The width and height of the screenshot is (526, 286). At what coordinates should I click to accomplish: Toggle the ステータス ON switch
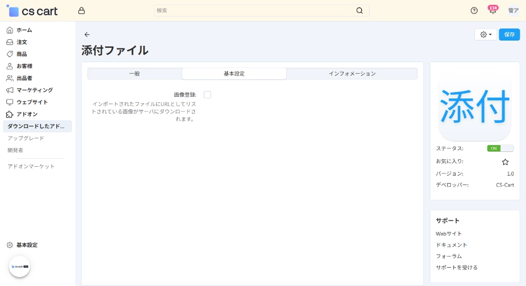pos(500,148)
